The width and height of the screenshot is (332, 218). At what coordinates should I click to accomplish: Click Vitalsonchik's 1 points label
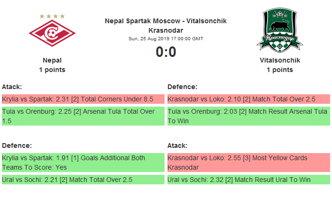point(280,70)
